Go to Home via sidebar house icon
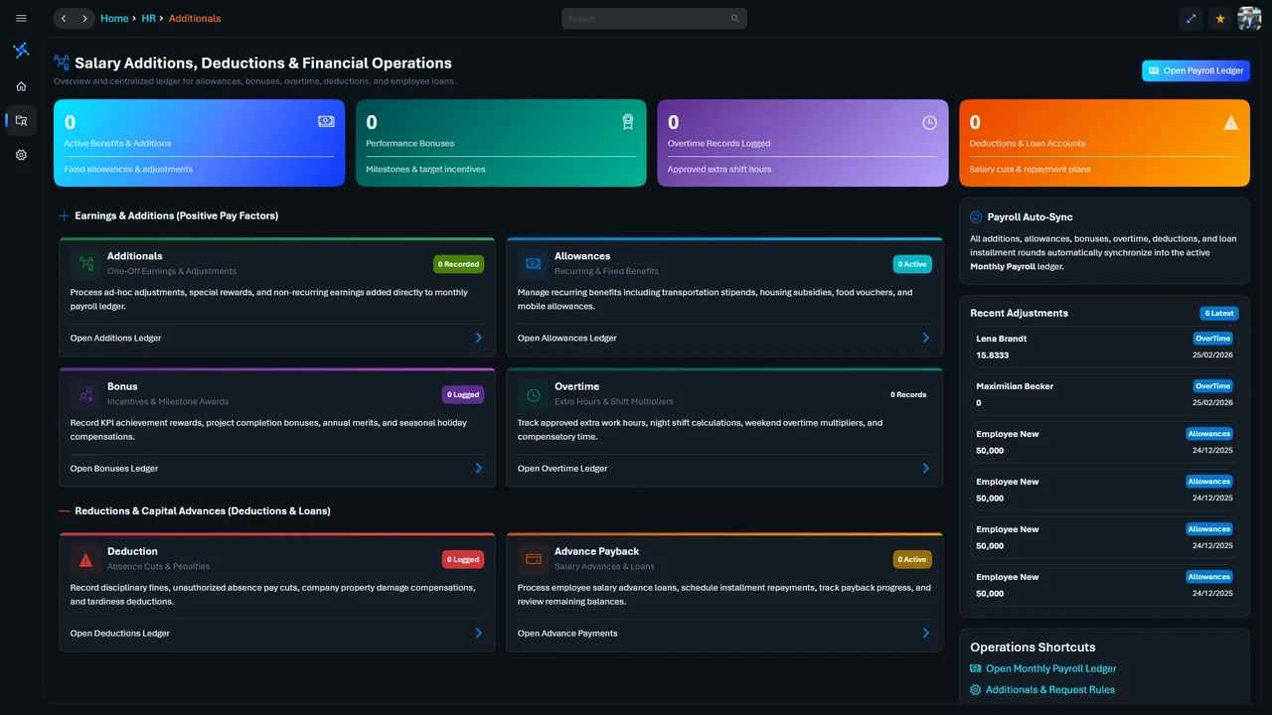The height and width of the screenshot is (715, 1272). coord(21,86)
